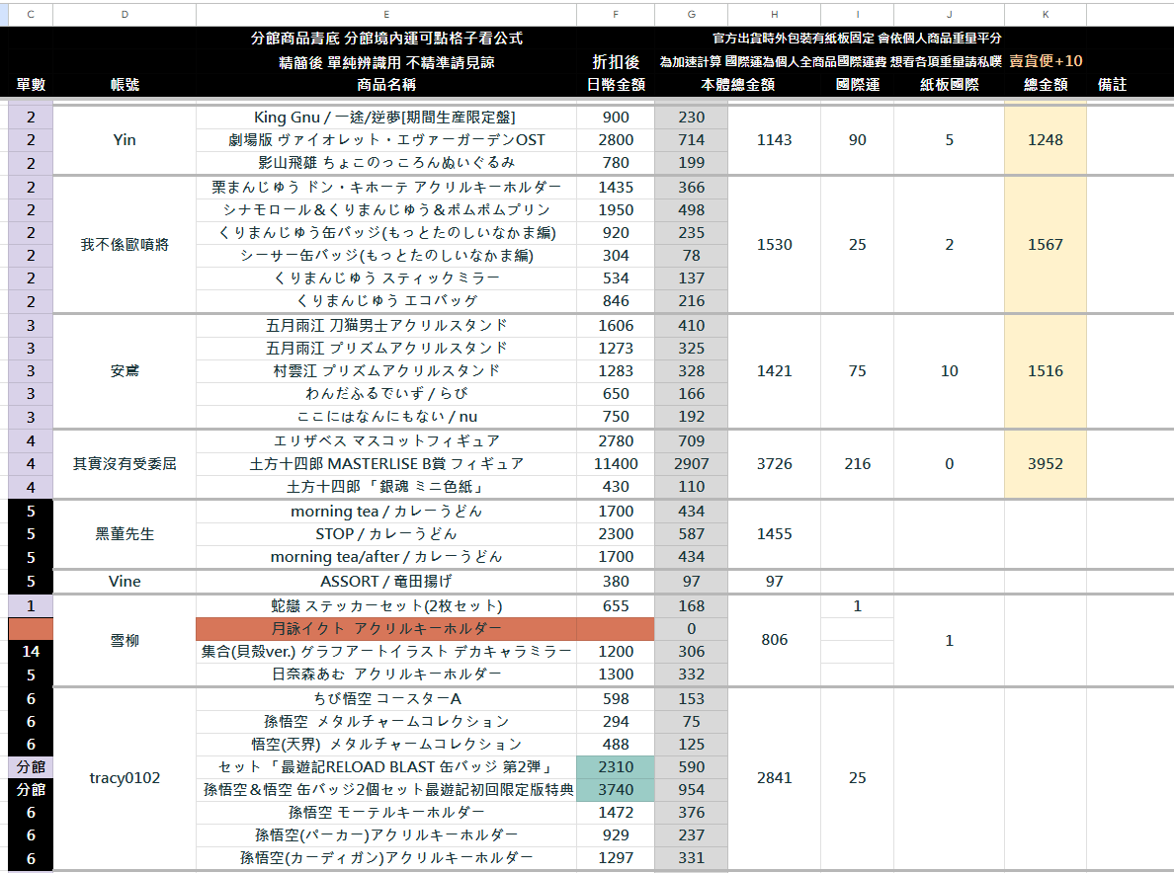The height and width of the screenshot is (873, 1174).
Task: Click the 帳號 header cell
Action: (x=125, y=85)
